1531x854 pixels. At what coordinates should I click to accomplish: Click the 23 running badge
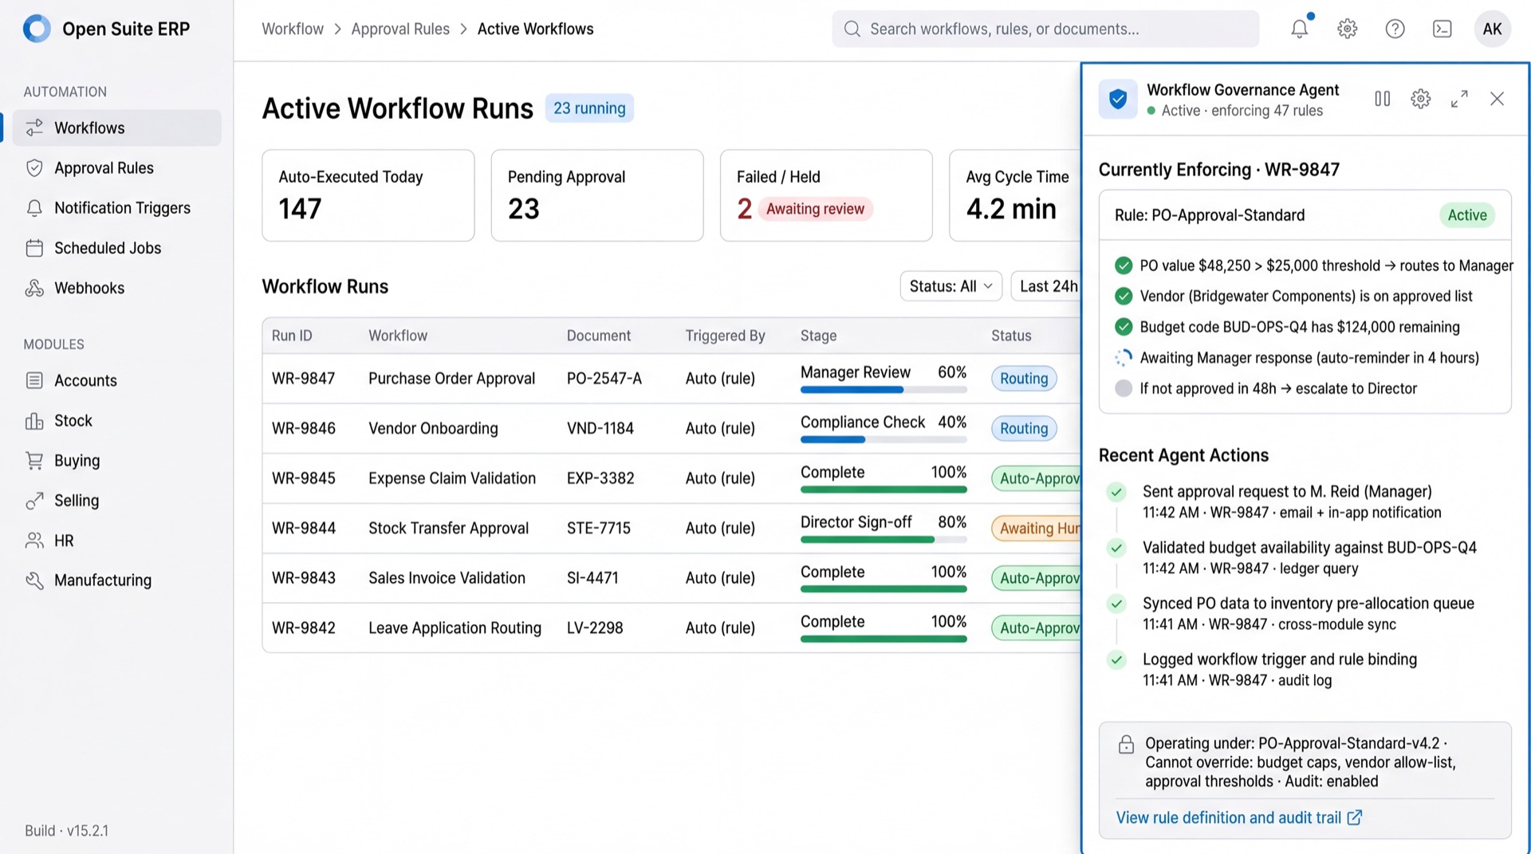click(x=589, y=108)
